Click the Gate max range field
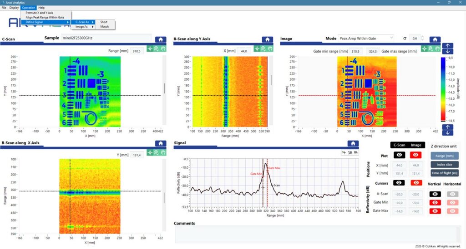Viewport: 466px width, 249px height. coord(373,51)
